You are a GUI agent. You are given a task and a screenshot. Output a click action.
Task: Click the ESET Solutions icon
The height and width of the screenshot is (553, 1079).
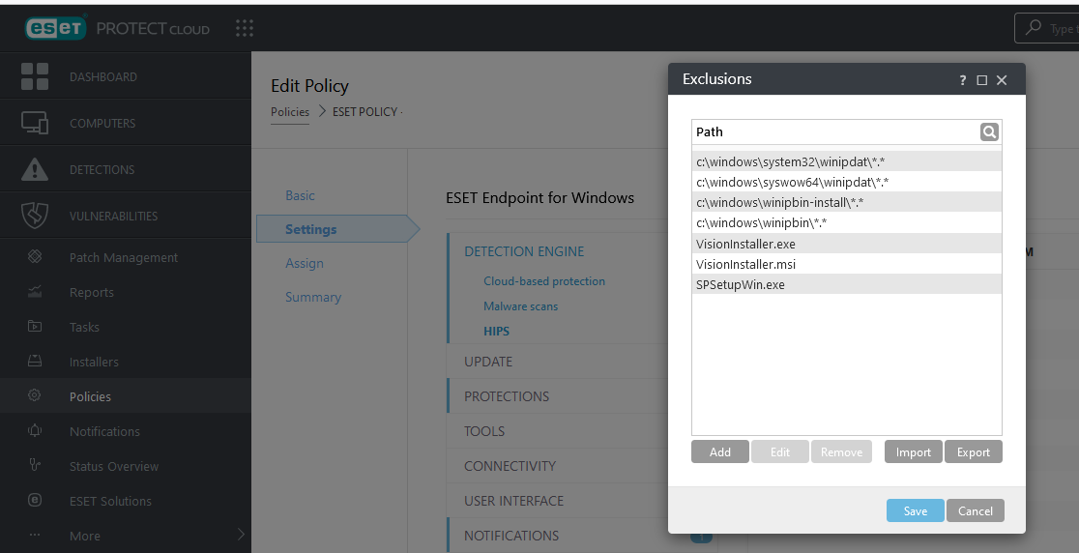point(35,500)
